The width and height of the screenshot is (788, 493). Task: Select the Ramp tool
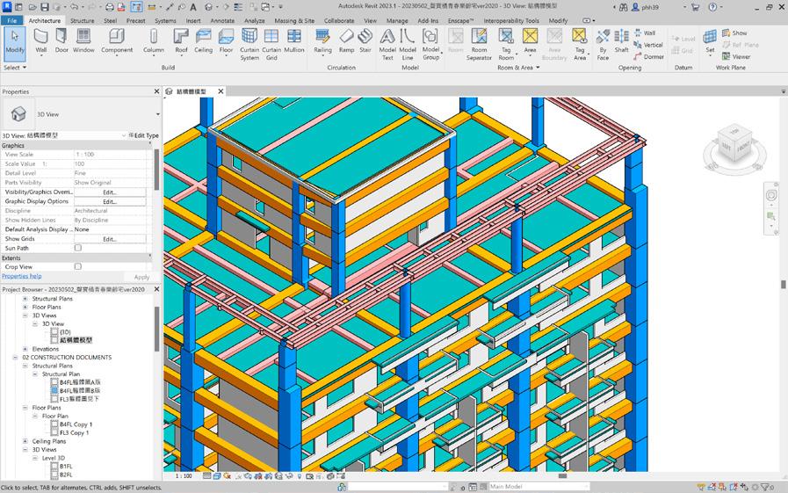(346, 41)
